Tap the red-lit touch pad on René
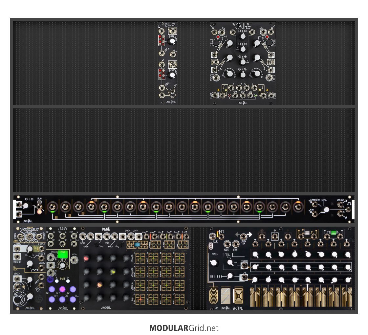This screenshot has width=368, height=335. pos(140,299)
